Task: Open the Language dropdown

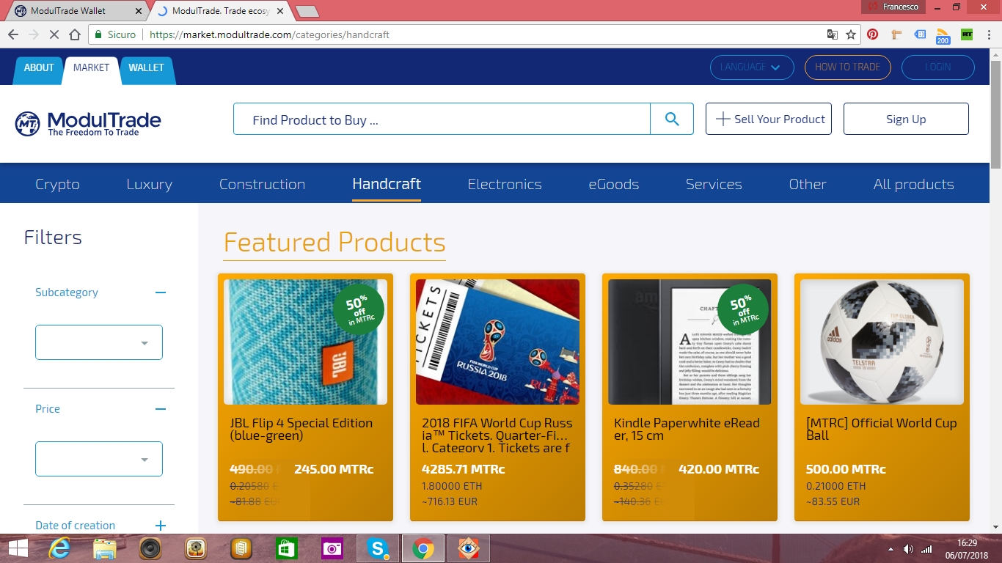Action: (752, 67)
